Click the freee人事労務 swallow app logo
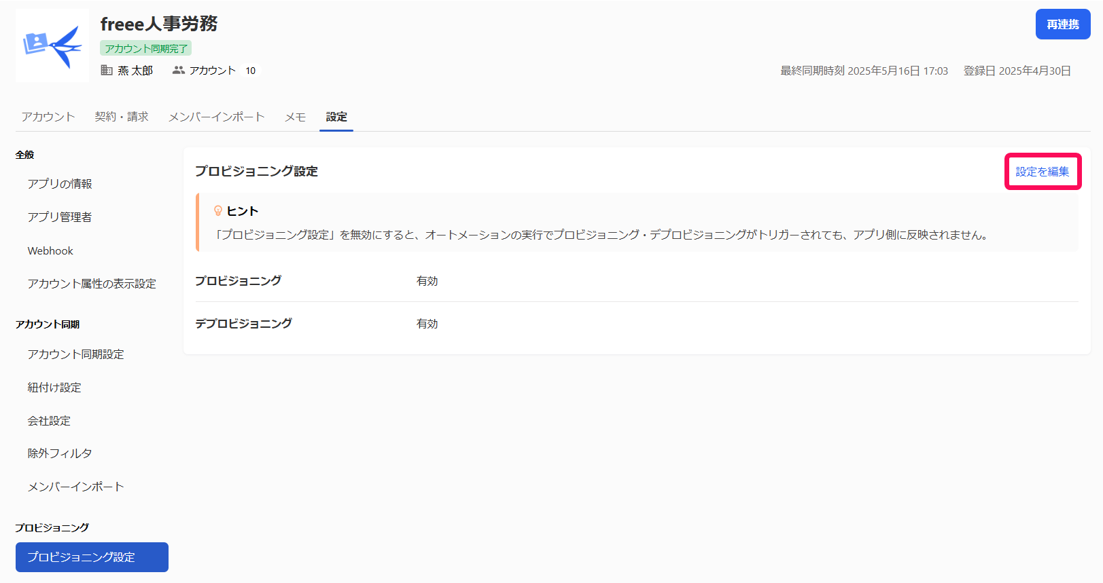Viewport: 1103px width, 583px height. 52,45
